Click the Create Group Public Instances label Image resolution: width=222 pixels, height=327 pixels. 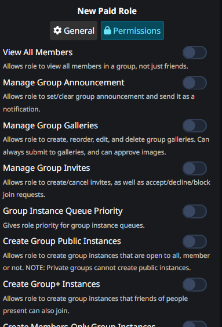62,241
